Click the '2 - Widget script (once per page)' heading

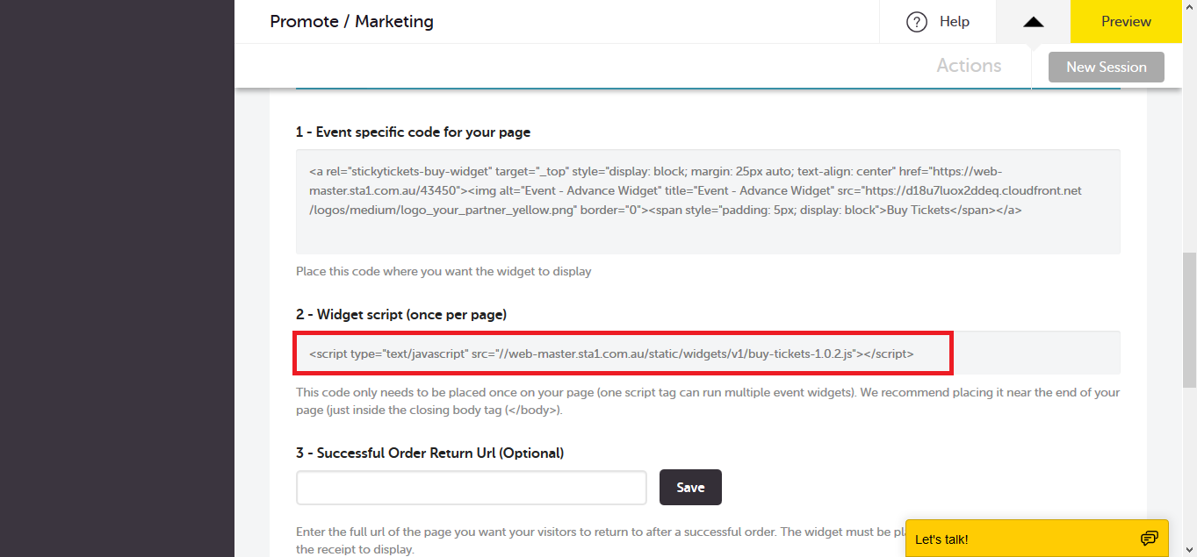click(x=401, y=314)
